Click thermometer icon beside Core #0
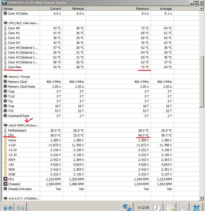This screenshot has height=211, width=205. [5, 28]
